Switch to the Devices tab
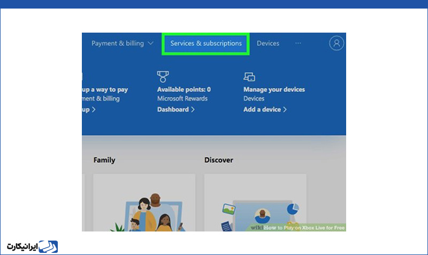The height and width of the screenshot is (255, 428). (x=268, y=43)
